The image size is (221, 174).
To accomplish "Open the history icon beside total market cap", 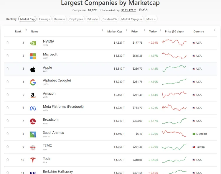I will [x=140, y=10].
